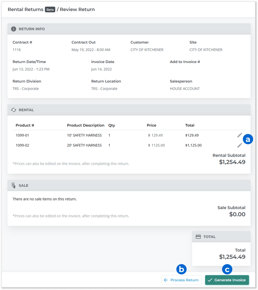
Task: Click contract number 1116
Action: pos(17,50)
